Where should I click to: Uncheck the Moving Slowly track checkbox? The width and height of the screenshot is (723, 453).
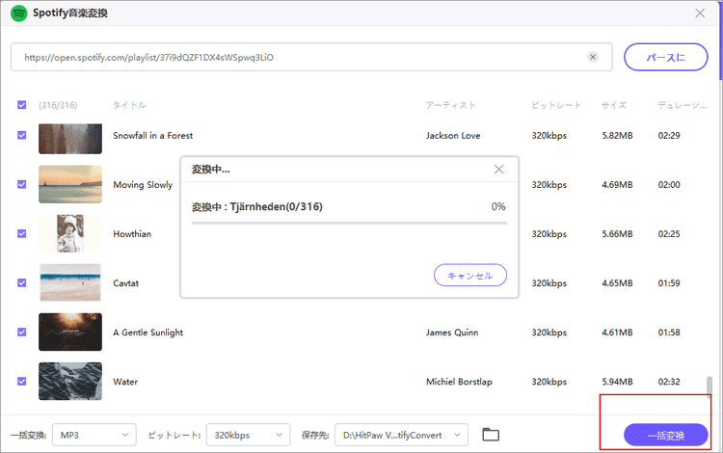pyautogui.click(x=21, y=184)
